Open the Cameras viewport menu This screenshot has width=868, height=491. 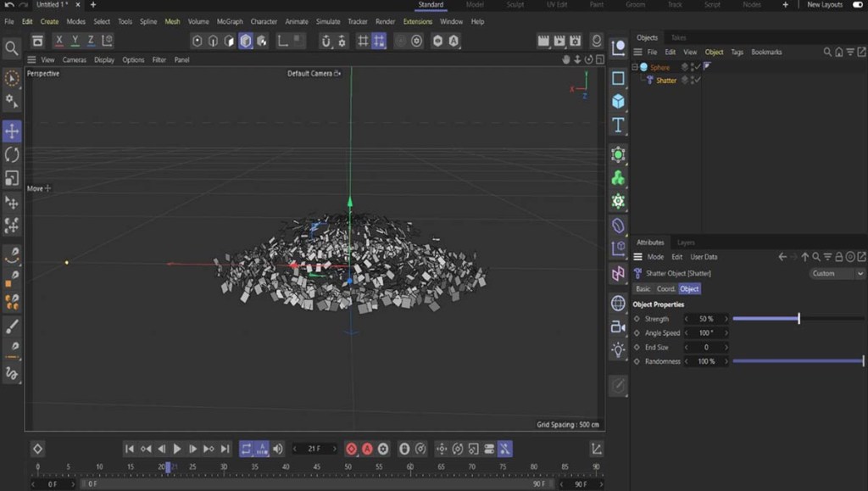tap(74, 60)
